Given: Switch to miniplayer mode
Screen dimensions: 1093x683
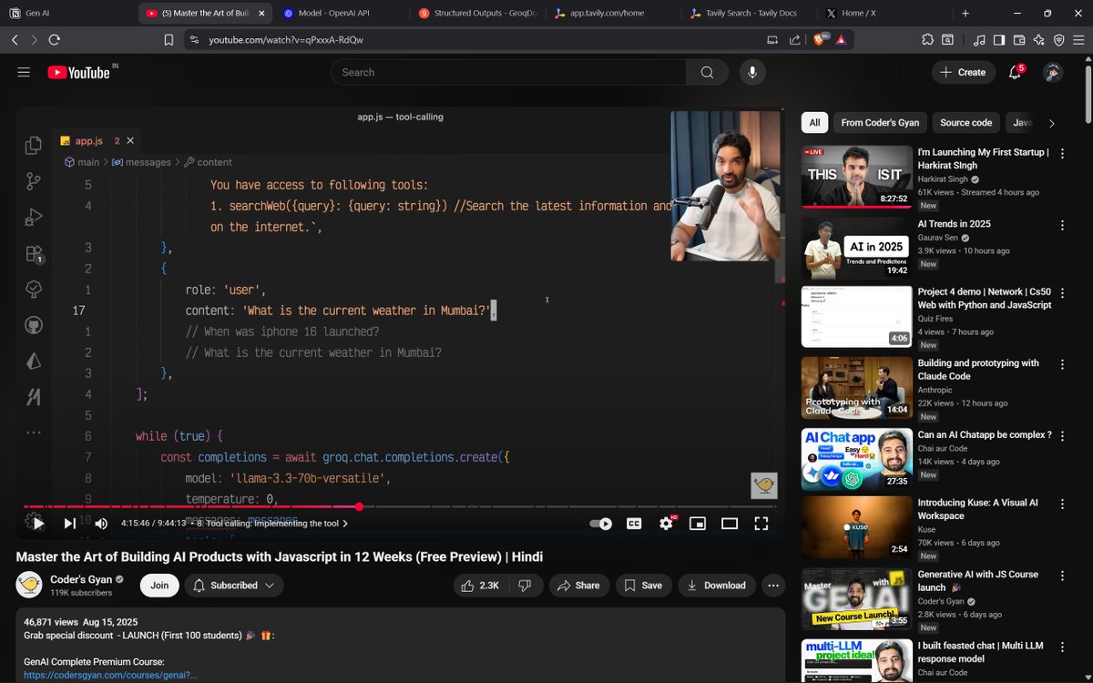Looking at the screenshot, I should pos(698,524).
